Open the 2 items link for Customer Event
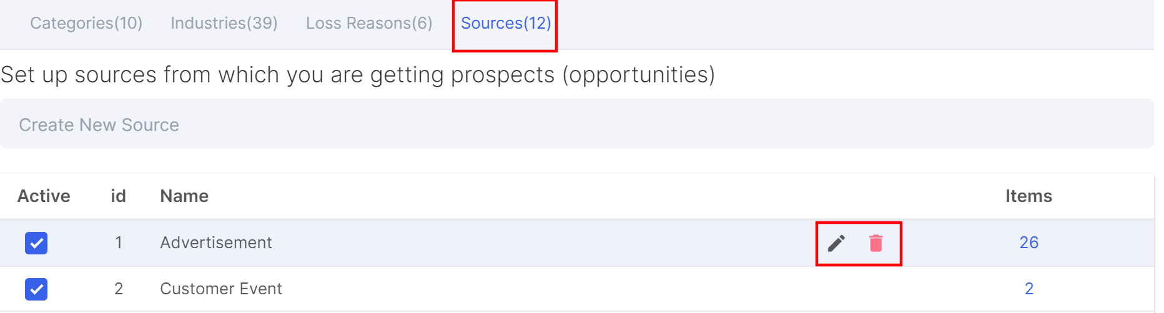This screenshot has height=313, width=1164. pyautogui.click(x=1029, y=289)
